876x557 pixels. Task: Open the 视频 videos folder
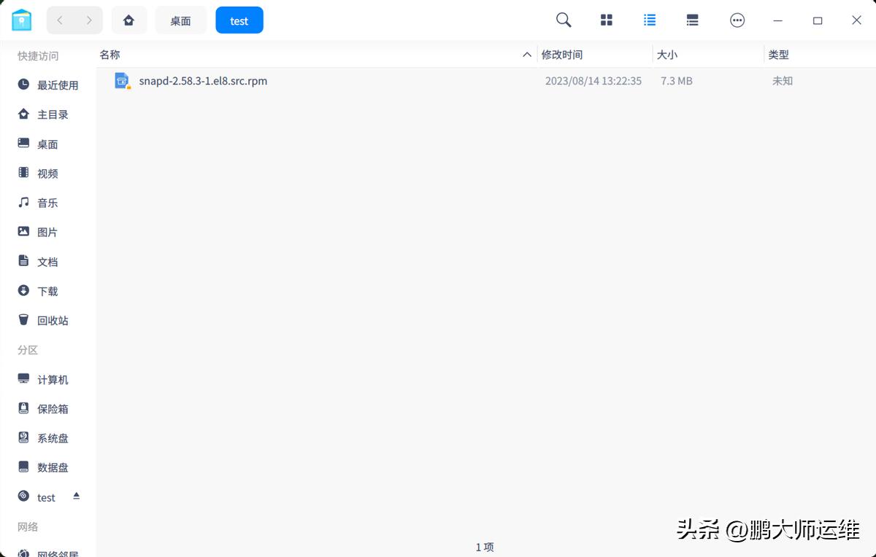47,173
